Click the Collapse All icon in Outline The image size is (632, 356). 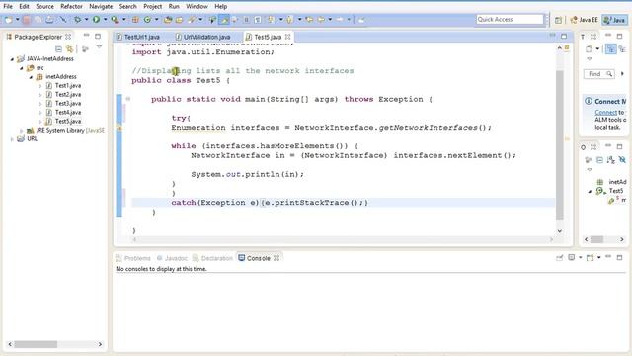599,160
